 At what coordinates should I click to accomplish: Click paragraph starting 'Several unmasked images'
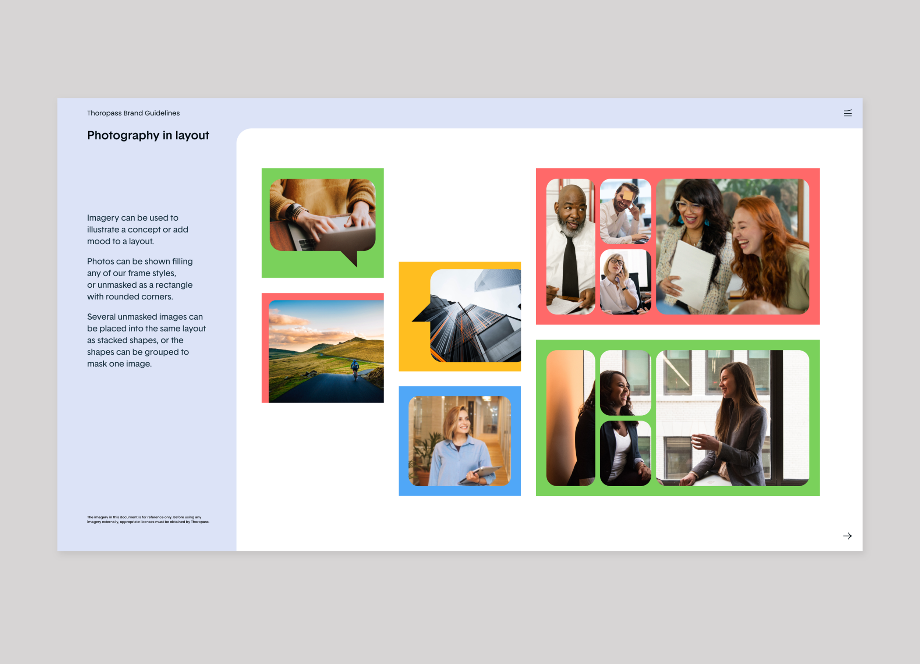[146, 340]
